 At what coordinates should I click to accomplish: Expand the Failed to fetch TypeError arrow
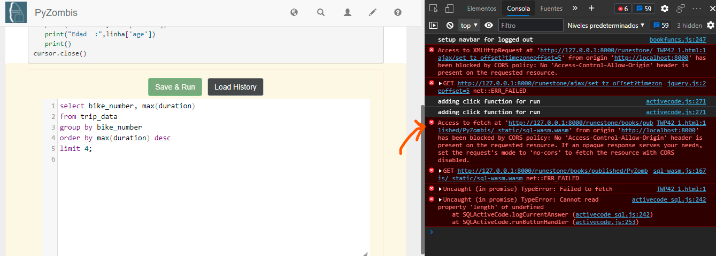coord(441,189)
